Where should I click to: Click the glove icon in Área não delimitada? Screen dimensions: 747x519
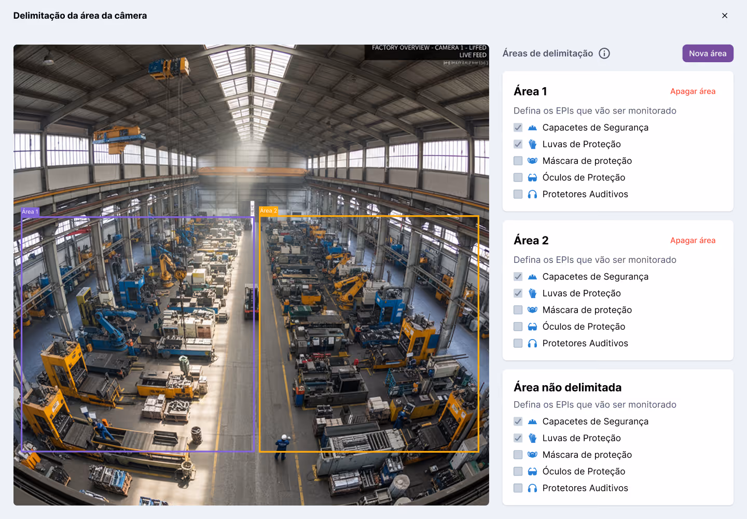click(532, 438)
